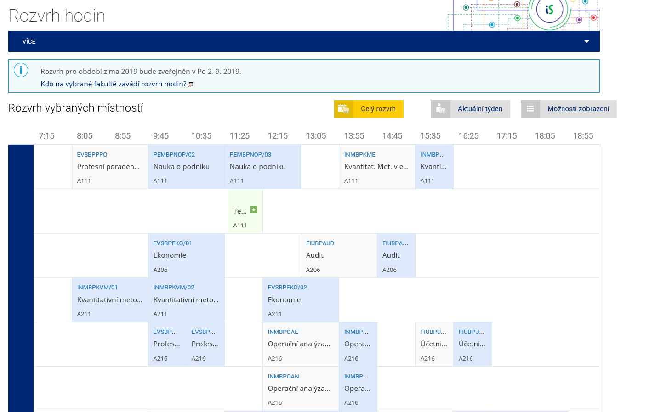
Task: Click the Te... event in room A111
Action: coord(239,211)
